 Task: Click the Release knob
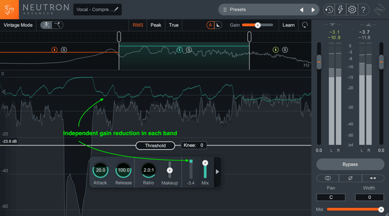123,170
